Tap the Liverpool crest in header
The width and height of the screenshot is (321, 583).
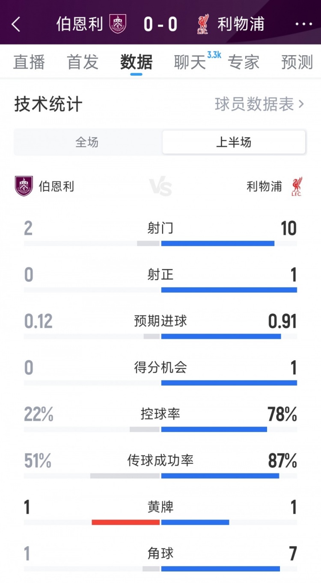pos(203,24)
